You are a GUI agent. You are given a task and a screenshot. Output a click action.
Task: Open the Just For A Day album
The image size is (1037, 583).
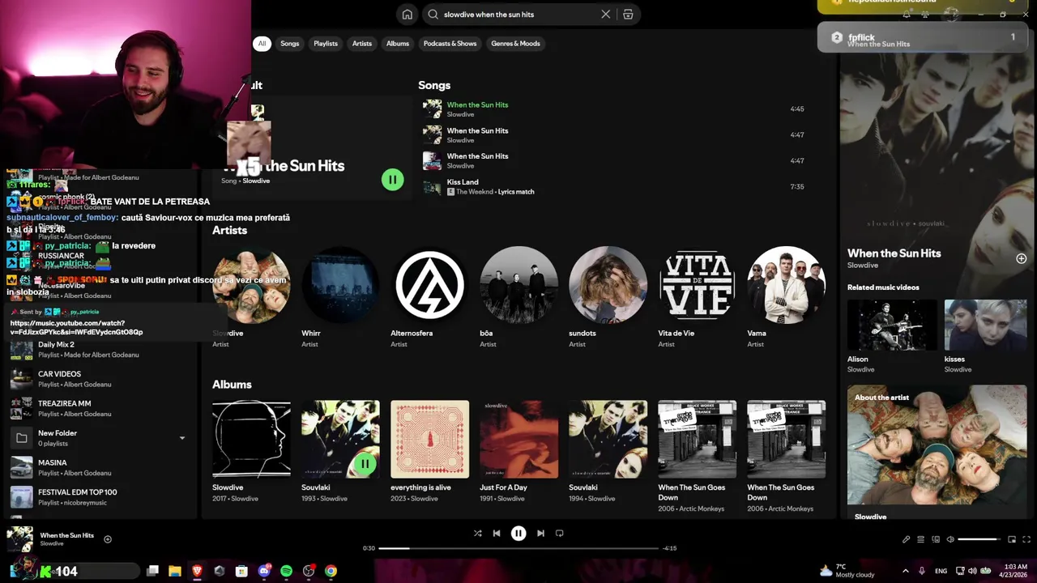click(518, 450)
